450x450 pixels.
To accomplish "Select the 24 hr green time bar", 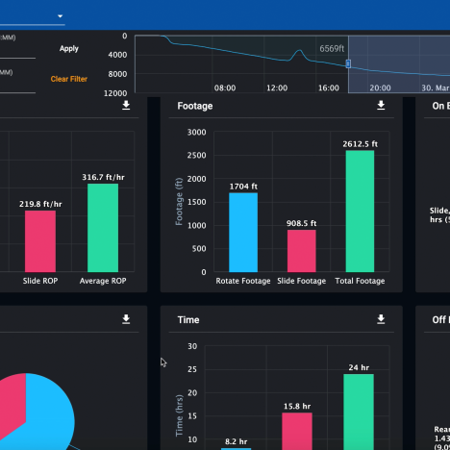I will (359, 412).
